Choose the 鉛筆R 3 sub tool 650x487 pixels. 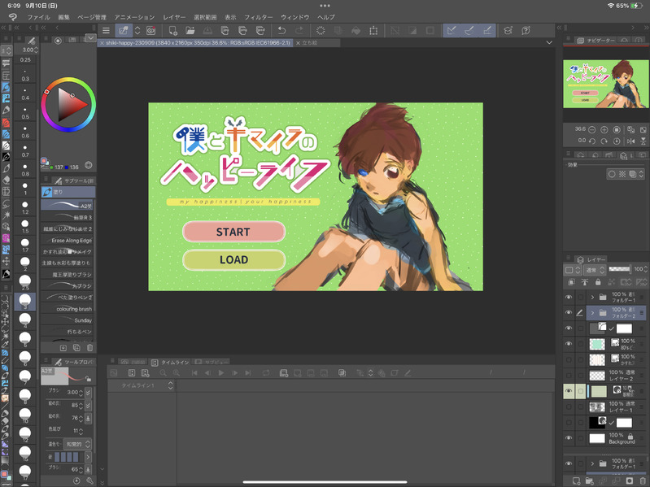click(x=68, y=217)
